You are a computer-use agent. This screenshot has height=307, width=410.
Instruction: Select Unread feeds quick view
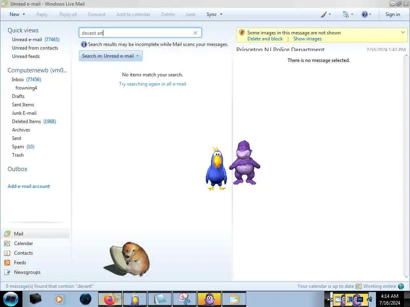tap(26, 56)
